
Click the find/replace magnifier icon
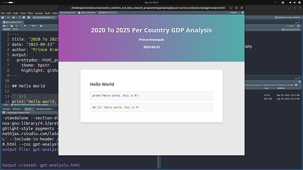pos(25,26)
